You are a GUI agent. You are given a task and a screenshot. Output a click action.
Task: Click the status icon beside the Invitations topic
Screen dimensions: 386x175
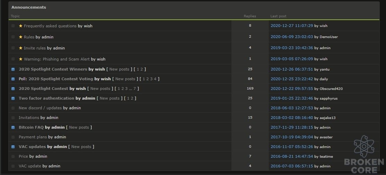point(13,118)
